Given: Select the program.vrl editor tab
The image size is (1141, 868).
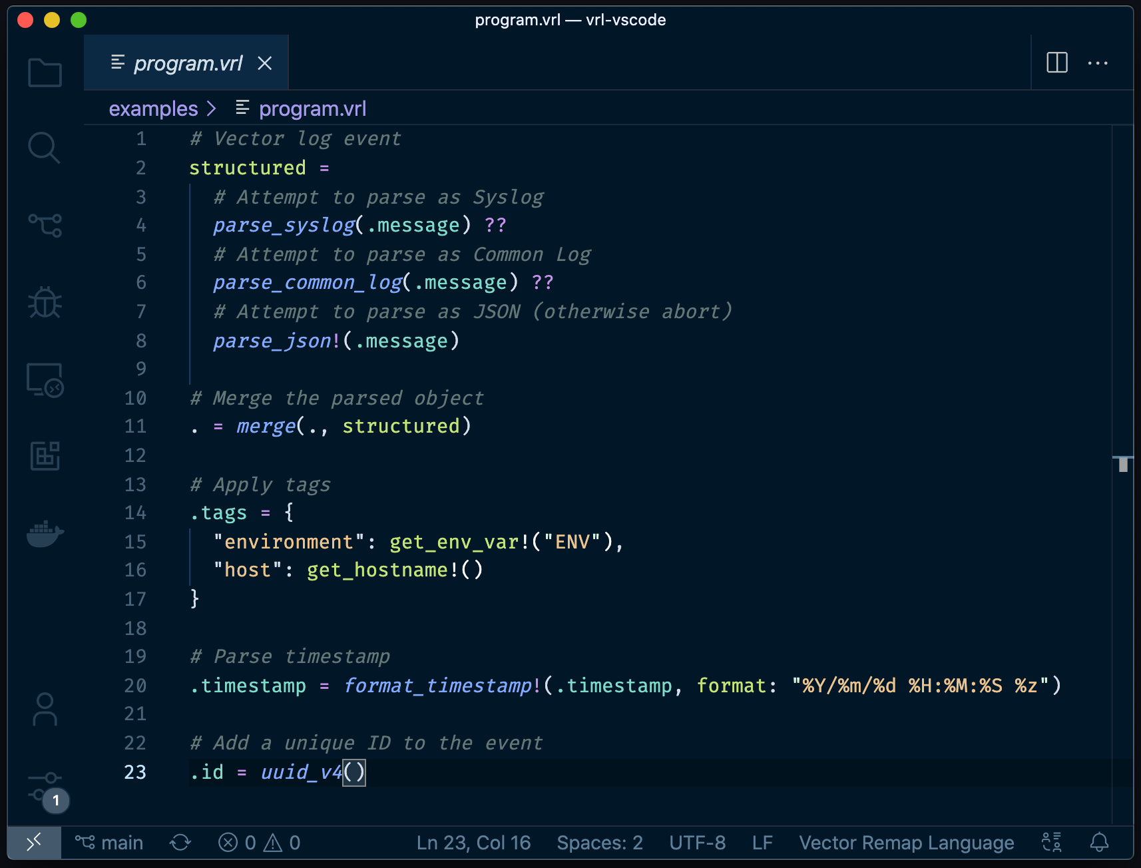Looking at the screenshot, I should 186,63.
